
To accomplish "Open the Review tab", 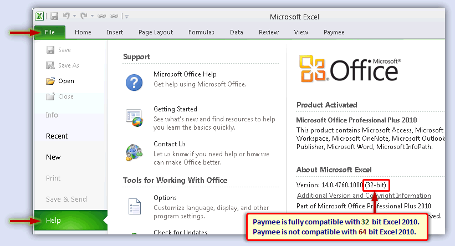I will 269,32.
